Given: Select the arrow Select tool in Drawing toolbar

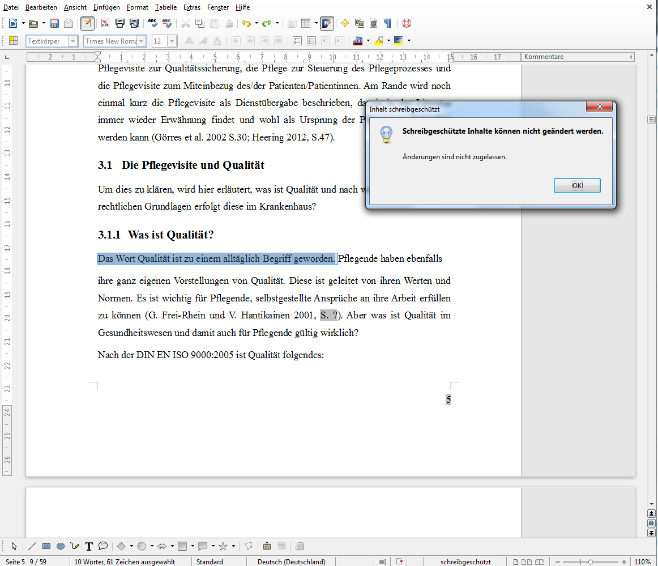Looking at the screenshot, I should click(x=14, y=546).
